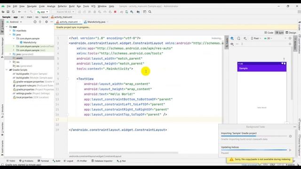The width and height of the screenshot is (301, 169).
Task: Click the editor horizontal scrollbar
Action: [124, 153]
